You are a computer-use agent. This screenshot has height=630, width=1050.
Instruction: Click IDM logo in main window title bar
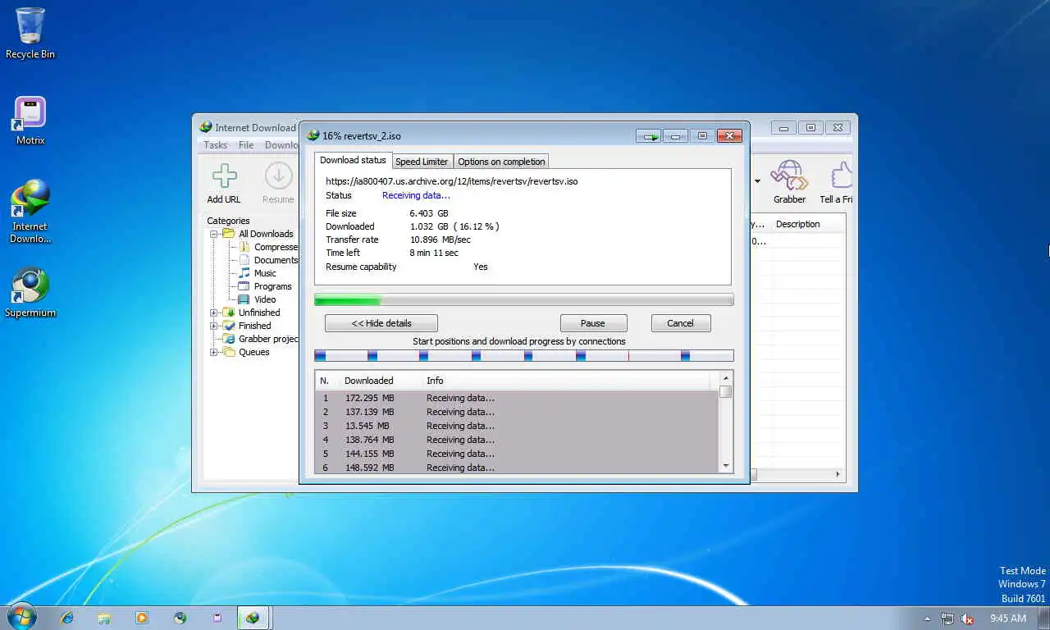click(x=206, y=127)
